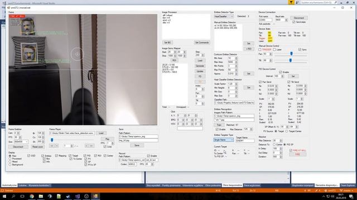Open the Okno polecenia tab
357x200 pixels.
point(213,186)
